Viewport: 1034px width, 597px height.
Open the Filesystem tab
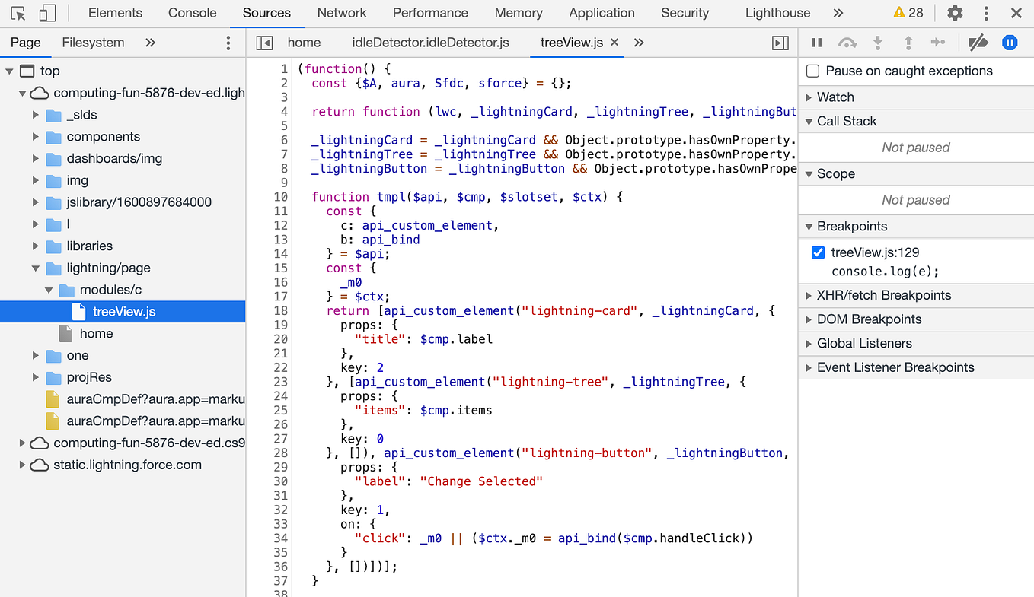(x=93, y=43)
